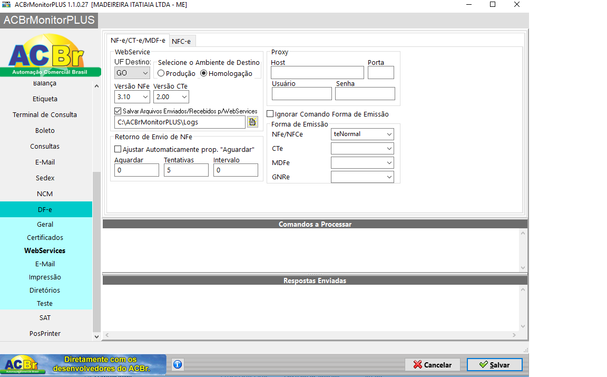Open the DF-e E-Mail sub-item below WebServices

click(x=45, y=264)
